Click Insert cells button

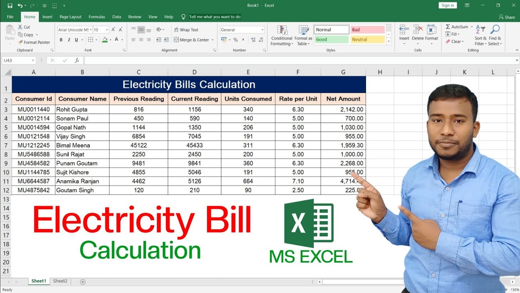pyautogui.click(x=404, y=35)
